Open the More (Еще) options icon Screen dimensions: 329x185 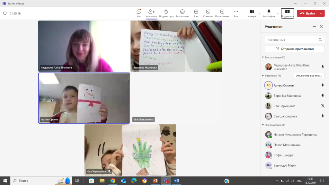pyautogui.click(x=236, y=12)
